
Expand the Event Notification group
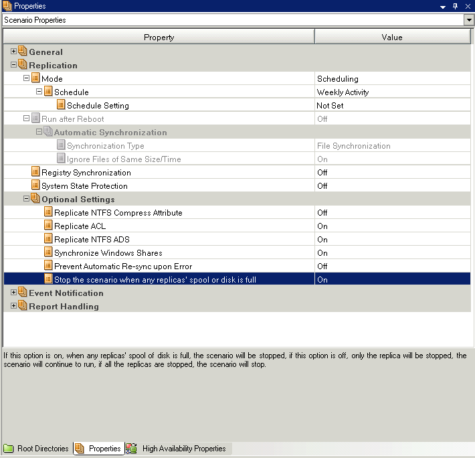coord(14,293)
